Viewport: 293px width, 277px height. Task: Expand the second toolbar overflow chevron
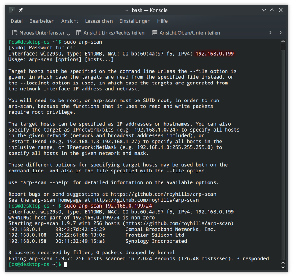(281, 32)
